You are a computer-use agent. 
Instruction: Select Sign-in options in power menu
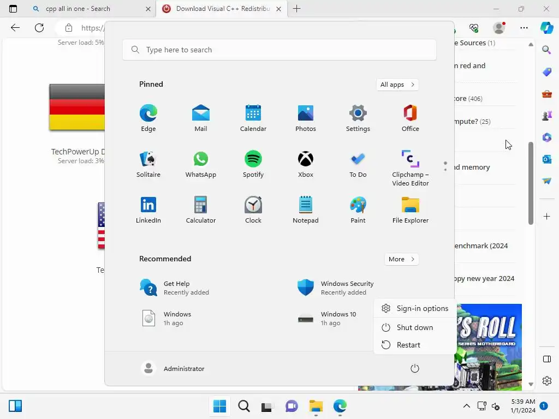(x=415, y=308)
